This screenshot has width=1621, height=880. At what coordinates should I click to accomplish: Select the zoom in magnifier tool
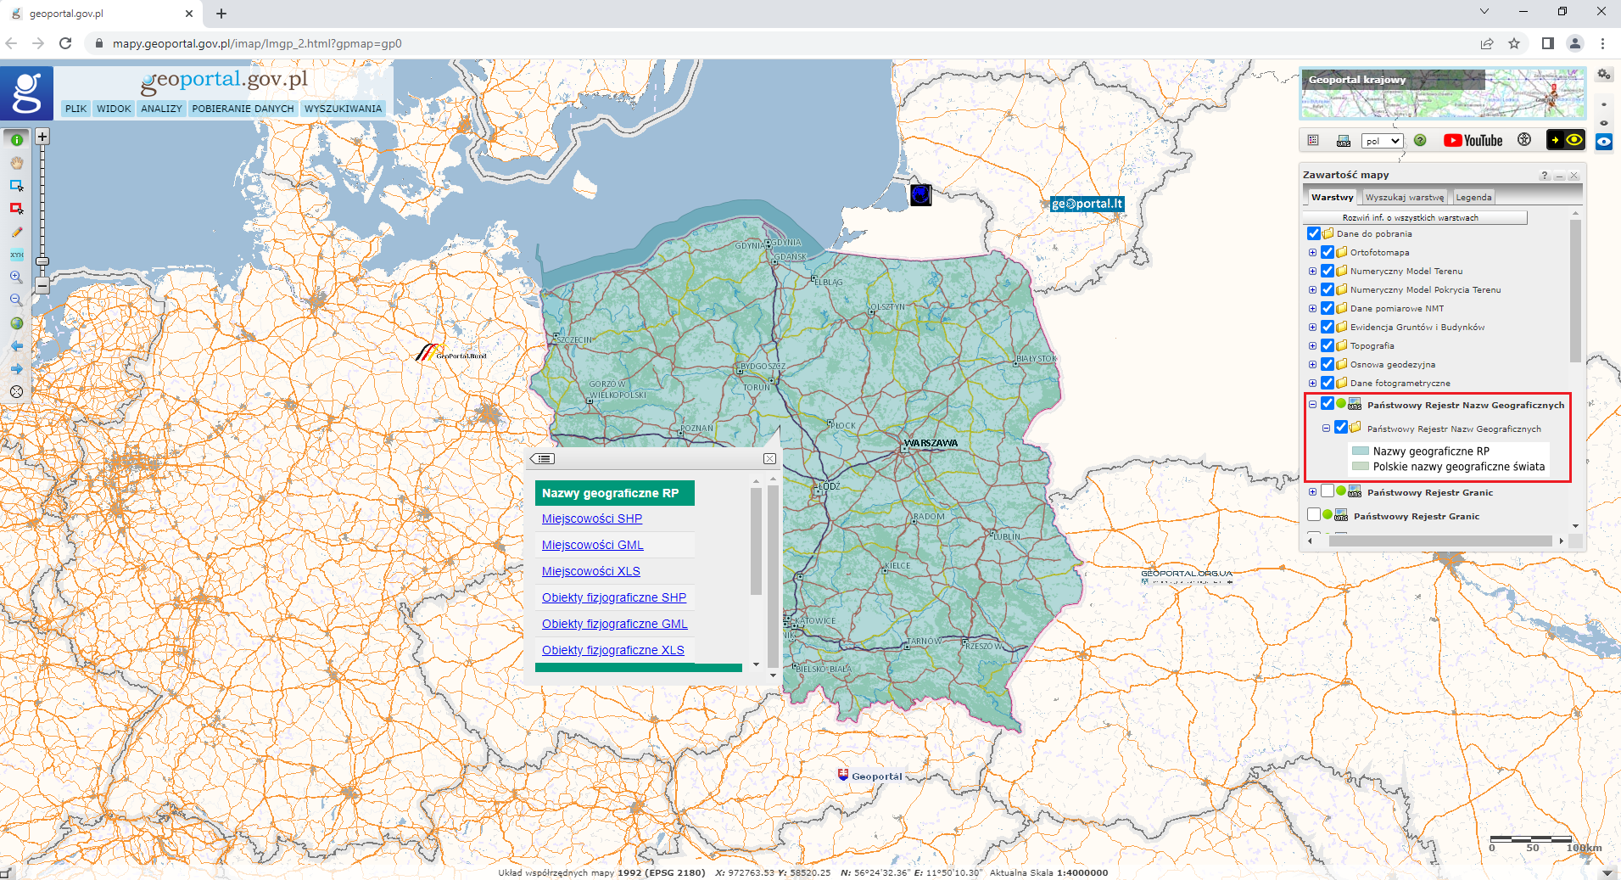(16, 277)
